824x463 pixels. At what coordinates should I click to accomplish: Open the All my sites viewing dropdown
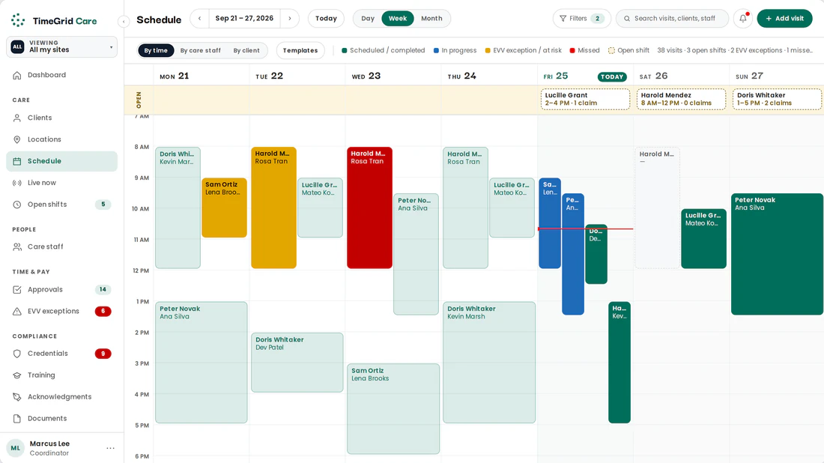[x=61, y=46]
